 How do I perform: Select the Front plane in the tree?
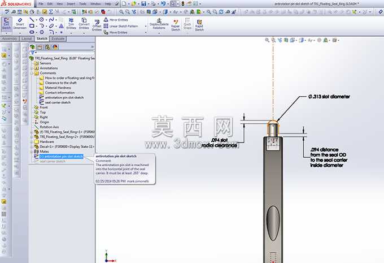point(43,107)
